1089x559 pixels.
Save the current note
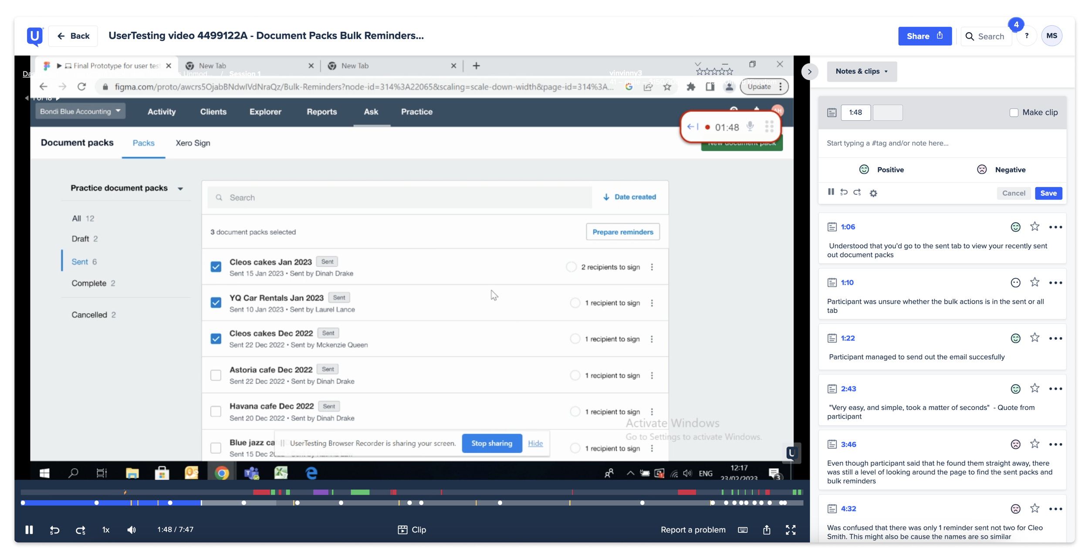(1048, 193)
